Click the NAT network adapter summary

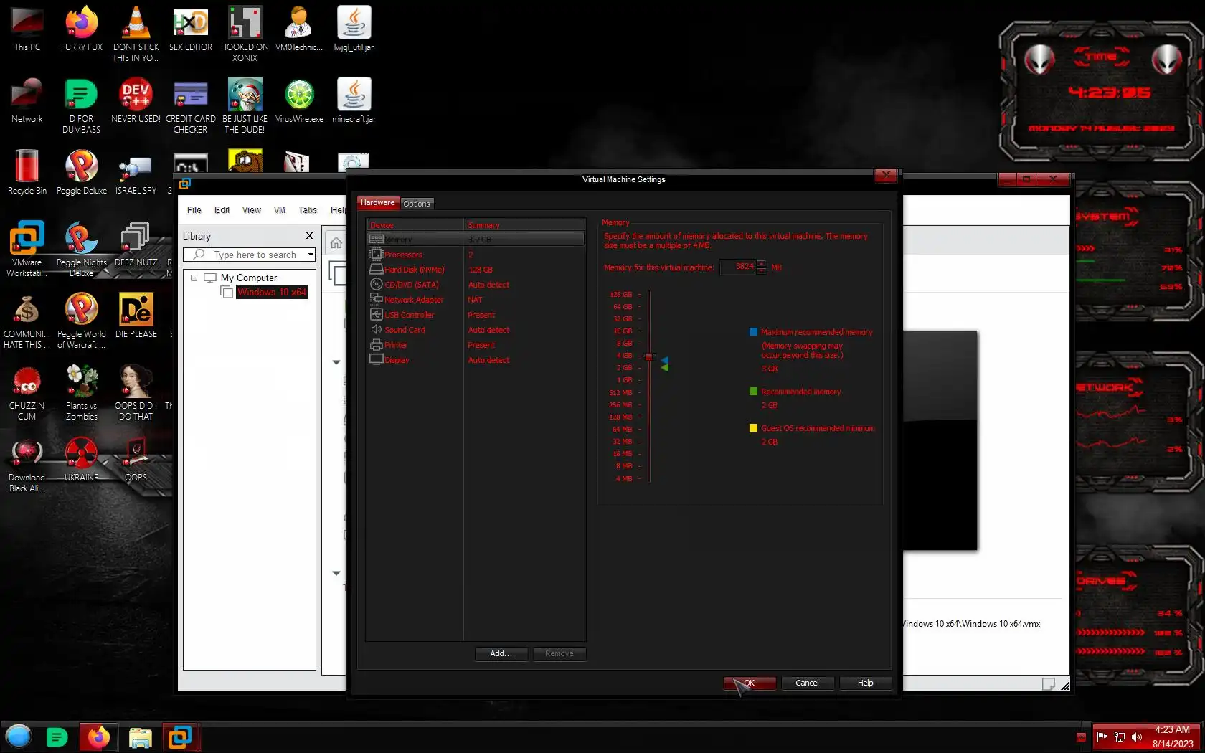point(475,300)
